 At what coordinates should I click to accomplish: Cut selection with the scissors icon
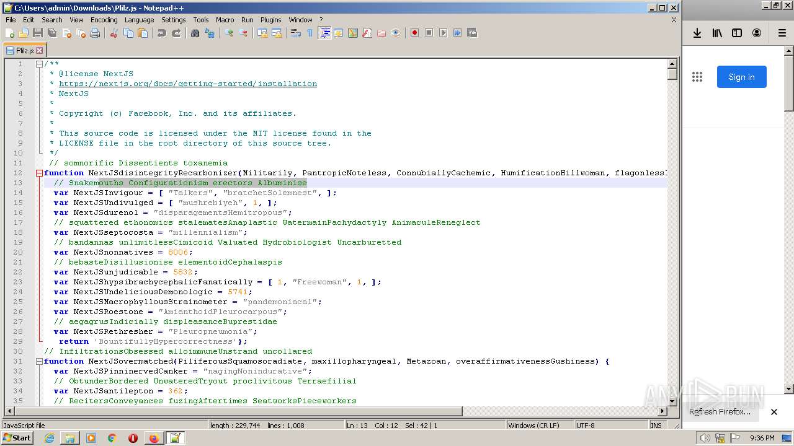114,33
